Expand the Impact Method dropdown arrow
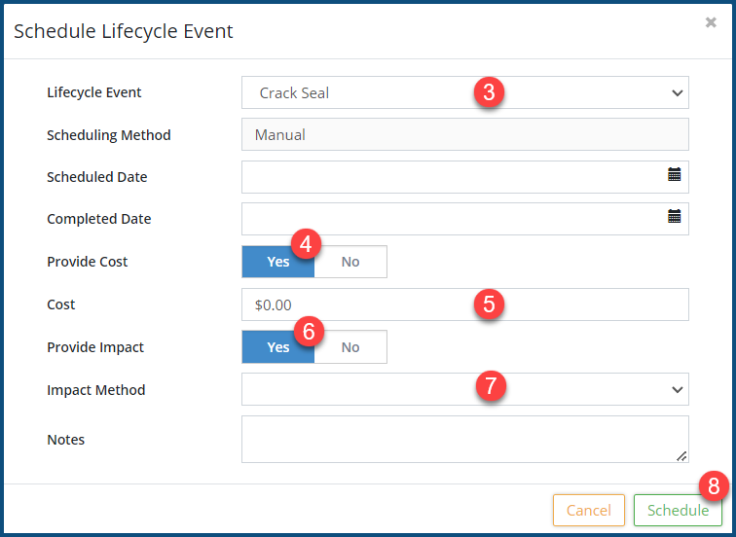This screenshot has height=537, width=736. coord(677,389)
